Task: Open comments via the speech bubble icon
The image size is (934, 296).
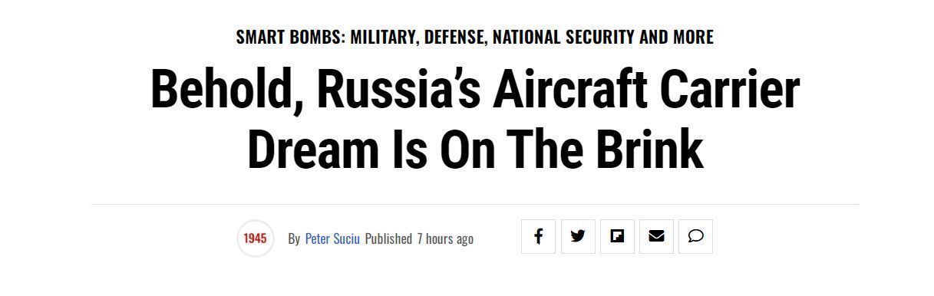Action: pos(695,236)
